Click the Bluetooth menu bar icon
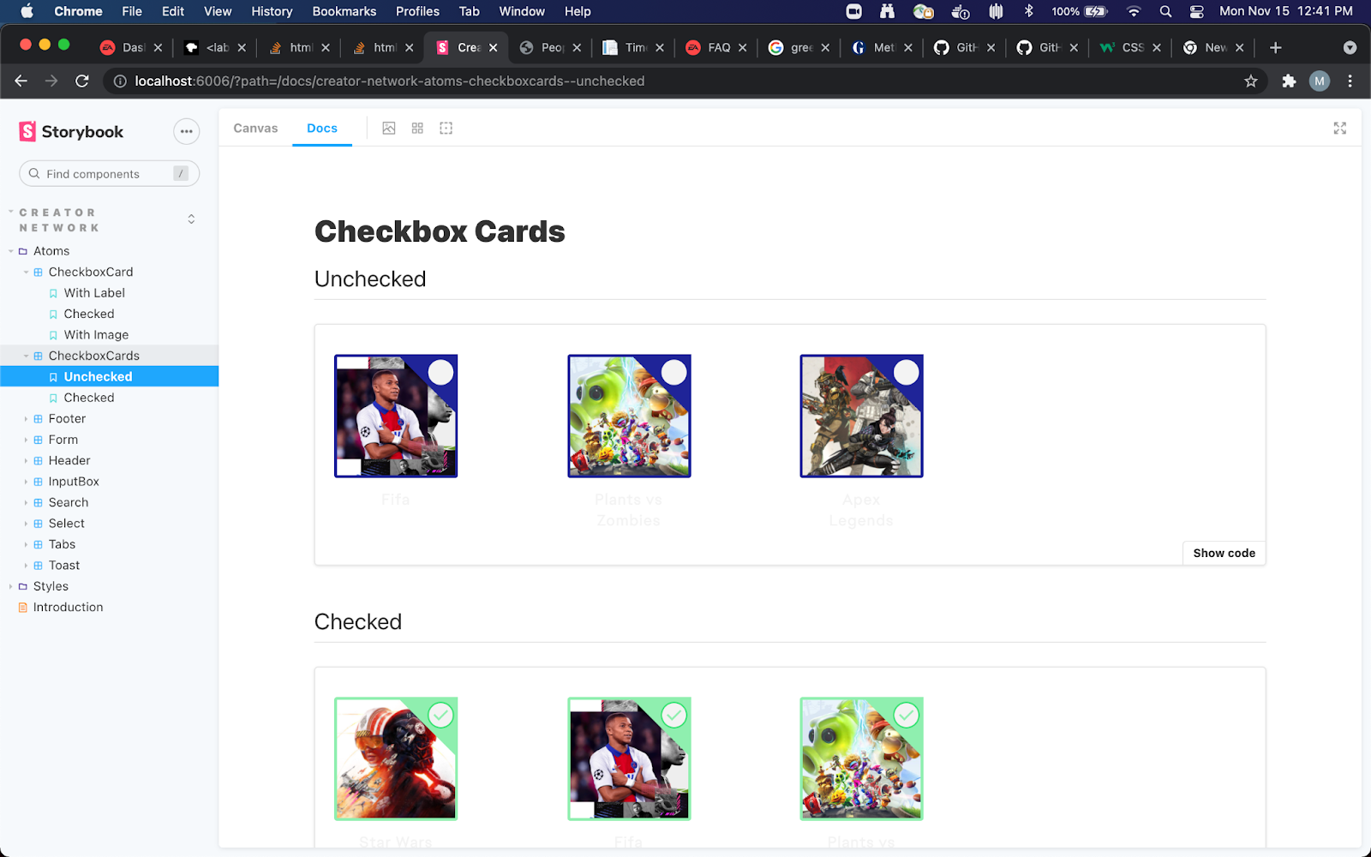 pyautogui.click(x=1029, y=11)
